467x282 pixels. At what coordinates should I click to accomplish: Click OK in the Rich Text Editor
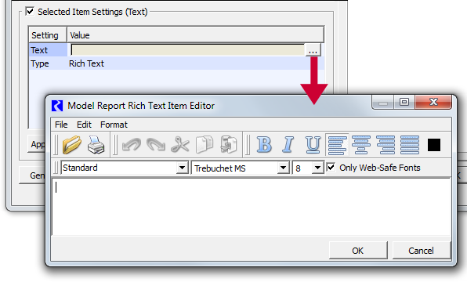[x=358, y=251]
